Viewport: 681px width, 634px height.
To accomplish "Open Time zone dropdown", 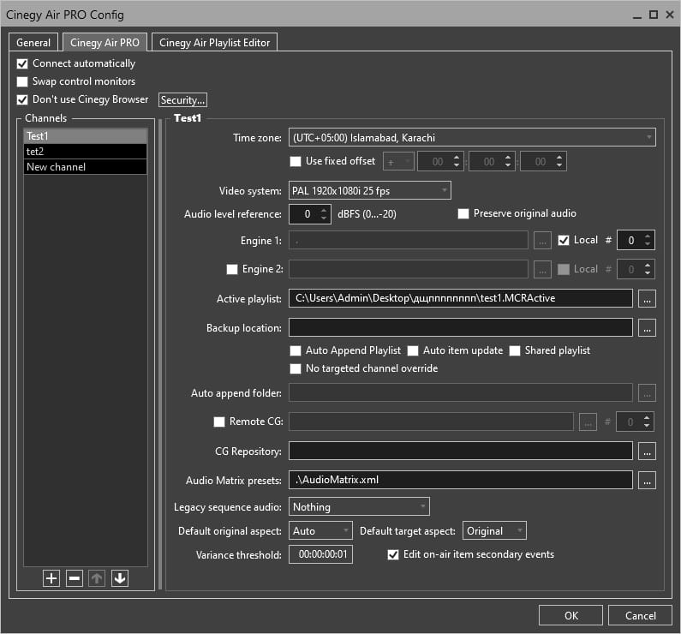I will [x=472, y=138].
